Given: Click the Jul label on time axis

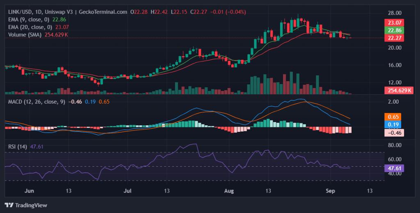Looking at the screenshot, I should pyautogui.click(x=128, y=191).
